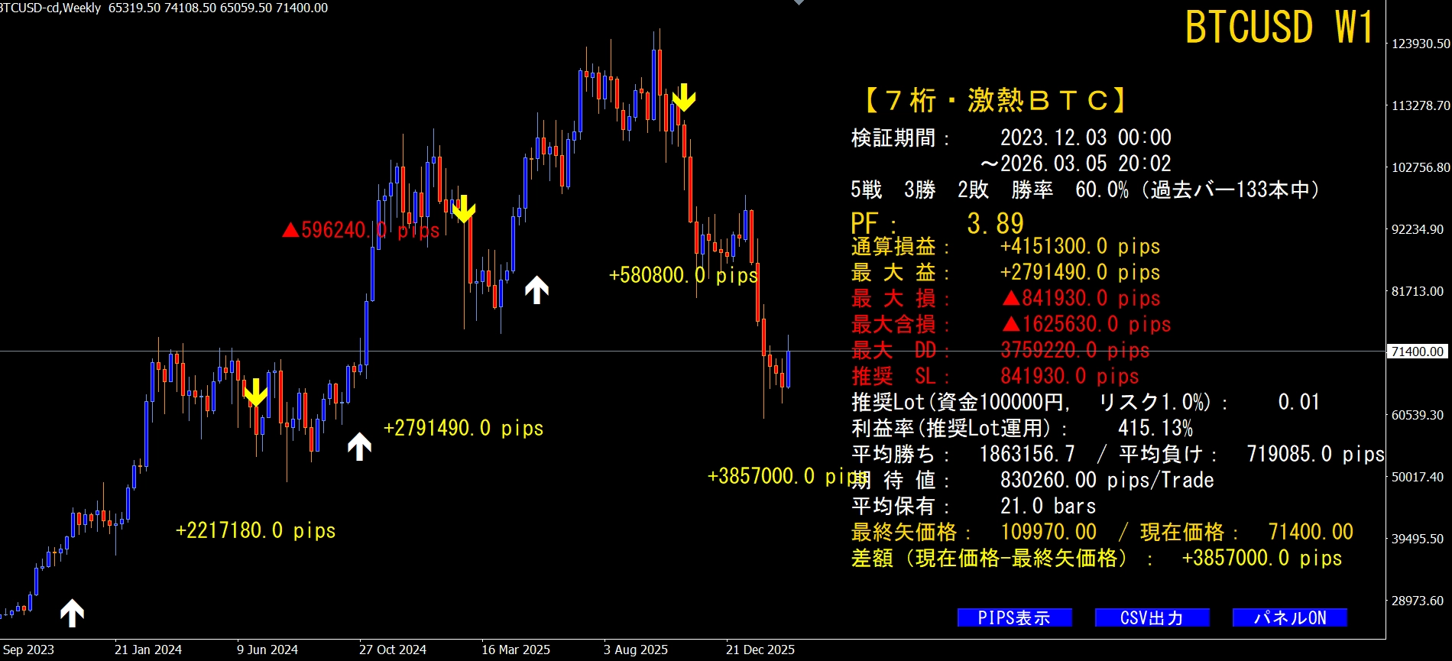Click the red chart label ▲596240.0 pips
1452x661 pixels.
pyautogui.click(x=361, y=230)
